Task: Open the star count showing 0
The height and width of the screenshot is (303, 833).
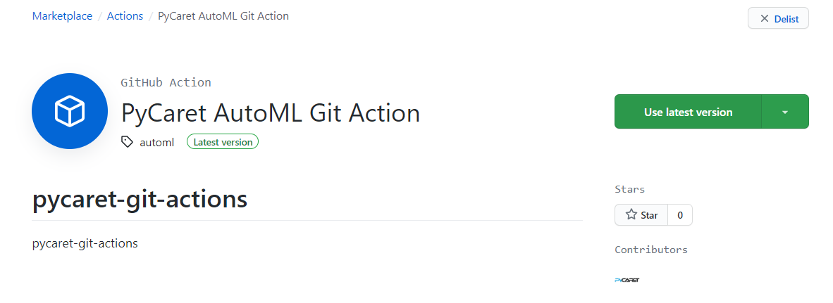Action: 680,215
